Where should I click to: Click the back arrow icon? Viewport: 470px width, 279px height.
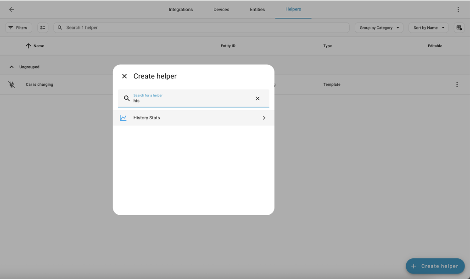click(x=11, y=10)
